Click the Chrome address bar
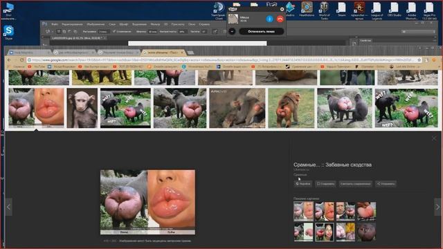The height and width of the screenshot is (249, 443). tap(222, 60)
